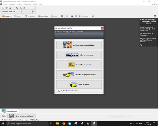Click Importer... toolbar button
The width and height of the screenshot is (158, 126).
click(7, 16)
